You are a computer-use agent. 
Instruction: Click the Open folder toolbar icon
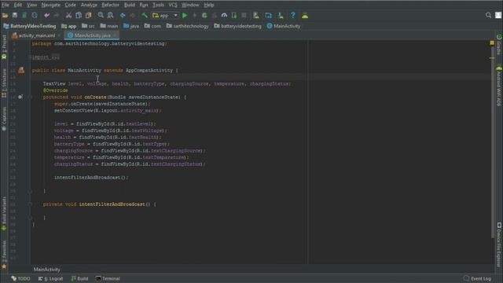click(6, 16)
